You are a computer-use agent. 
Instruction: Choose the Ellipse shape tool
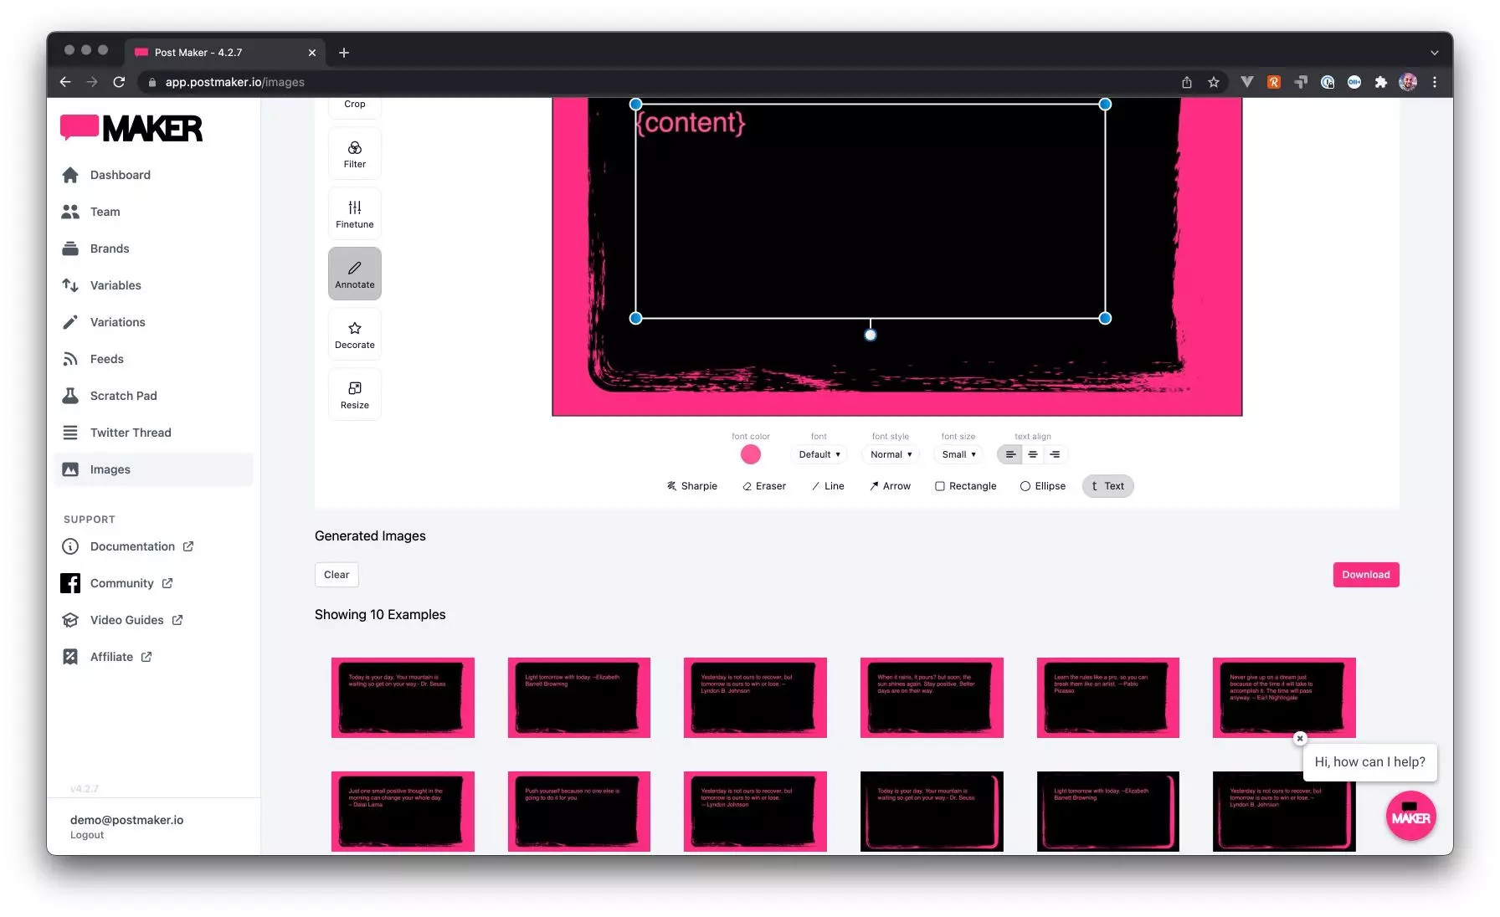pos(1043,486)
